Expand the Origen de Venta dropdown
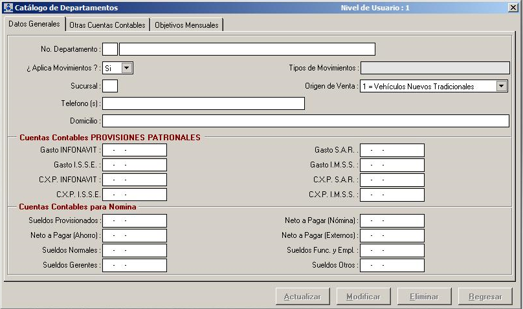Screen dimensions: 523x309 [x=502, y=86]
